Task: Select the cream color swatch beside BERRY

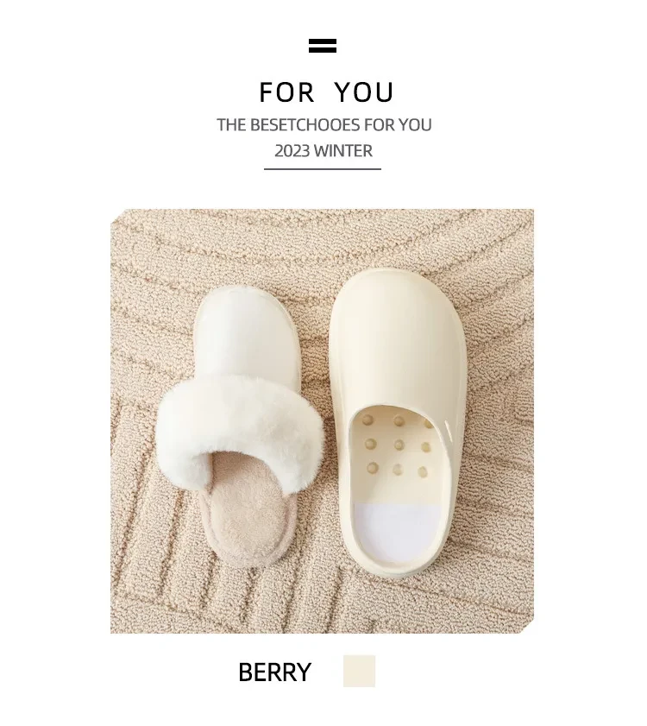Action: [x=359, y=671]
